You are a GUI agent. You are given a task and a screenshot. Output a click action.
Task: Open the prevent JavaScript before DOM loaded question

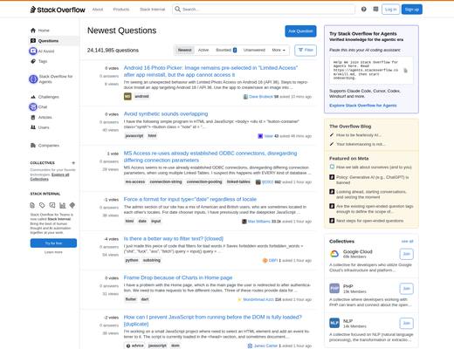(x=213, y=320)
